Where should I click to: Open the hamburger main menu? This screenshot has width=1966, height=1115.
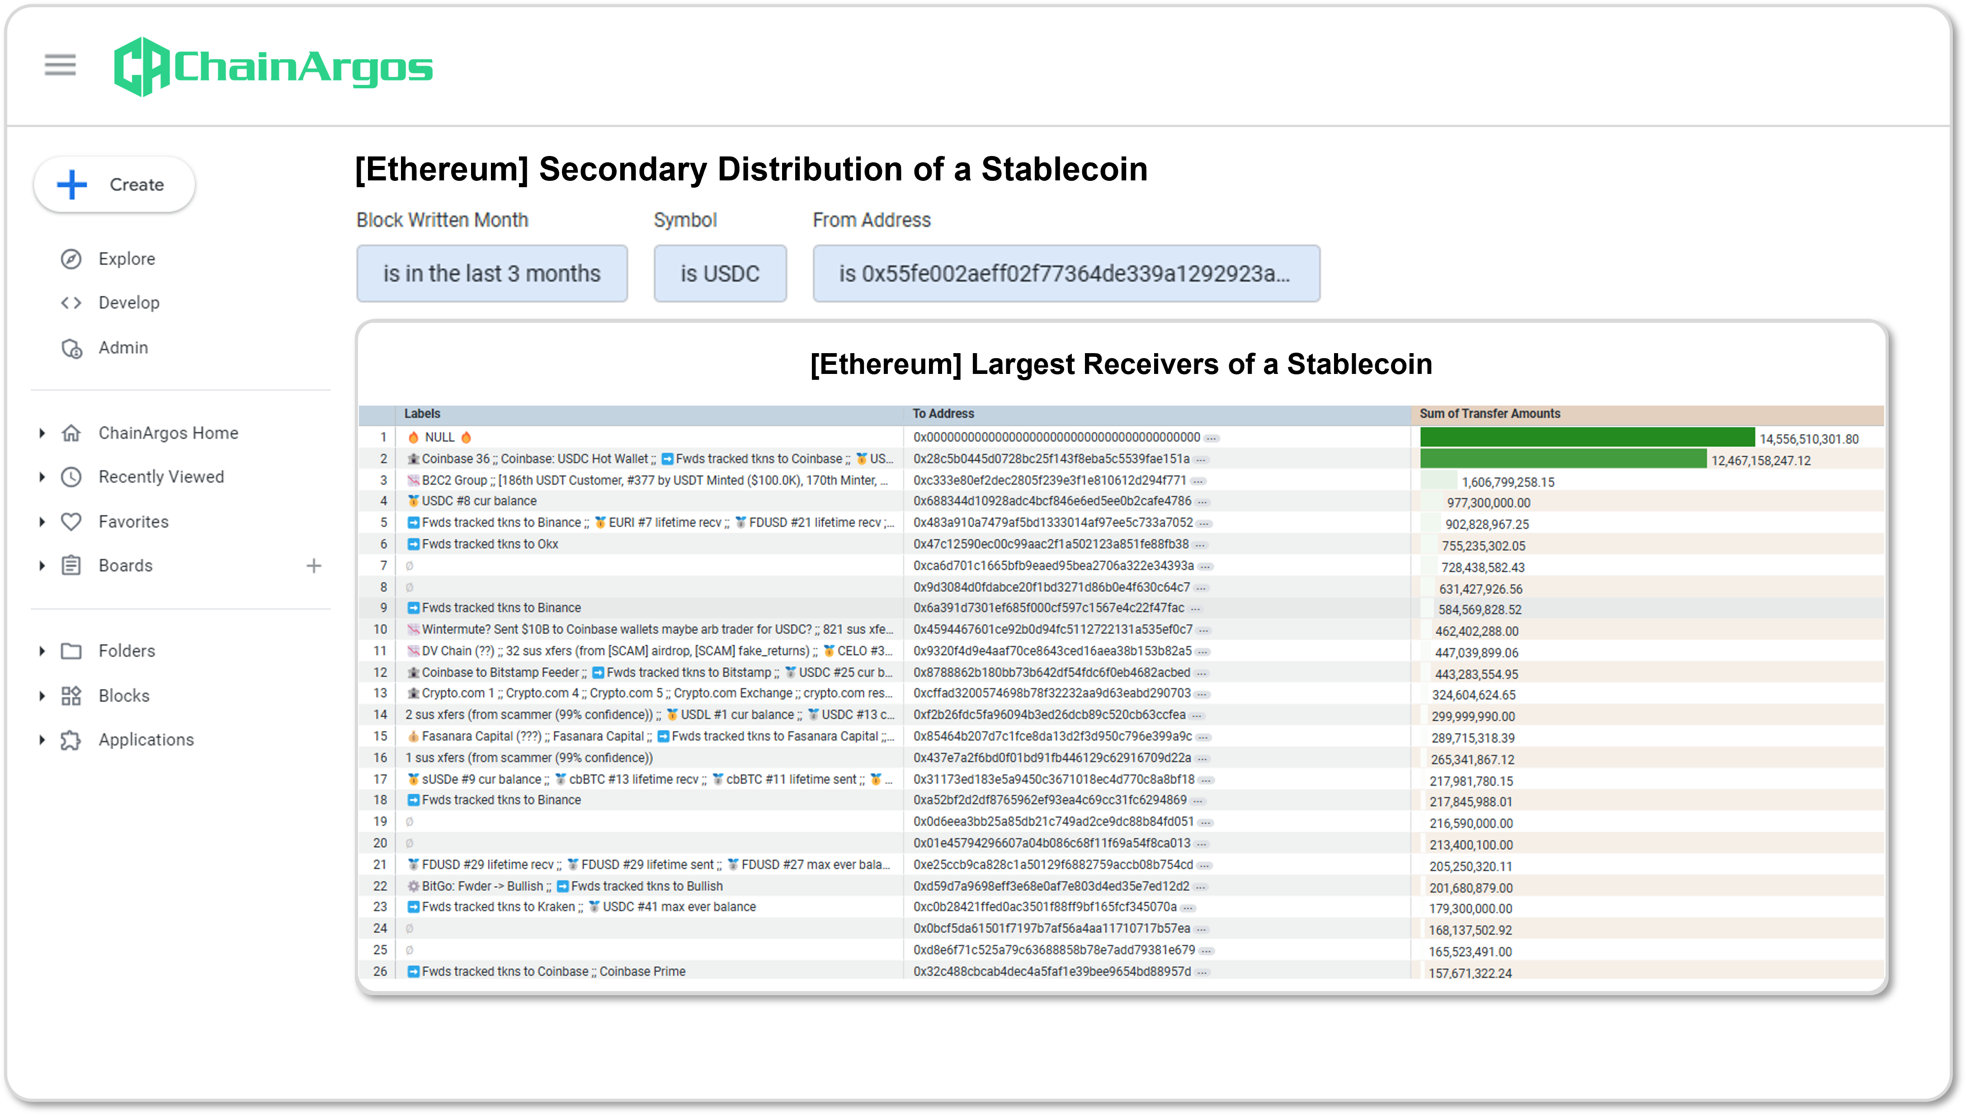click(60, 65)
